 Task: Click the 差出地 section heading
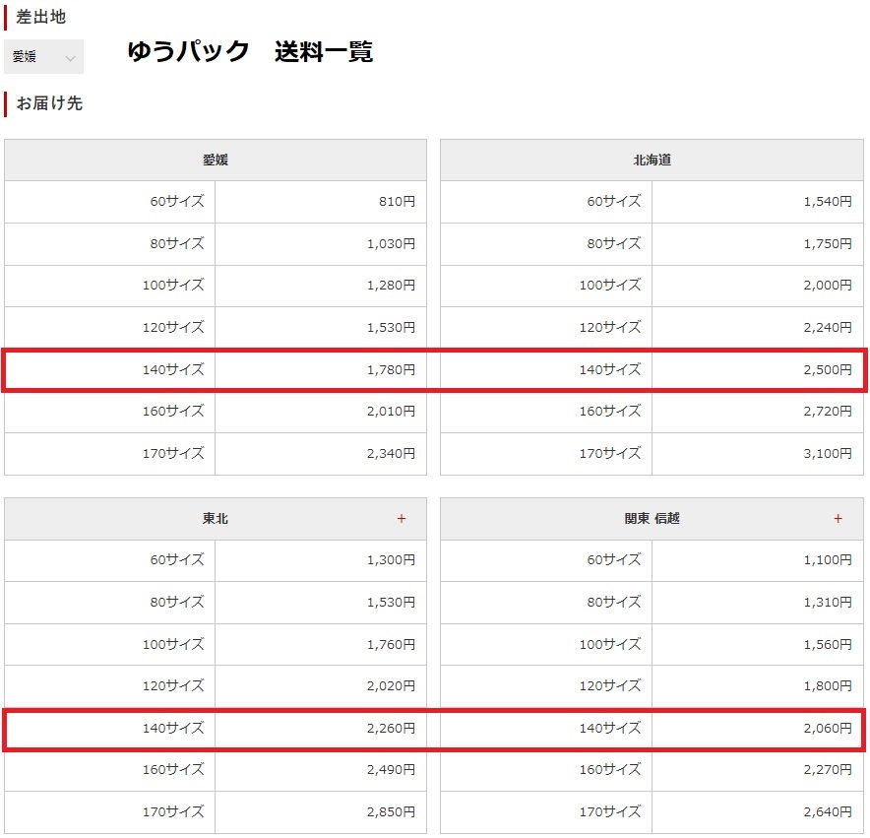tap(41, 17)
